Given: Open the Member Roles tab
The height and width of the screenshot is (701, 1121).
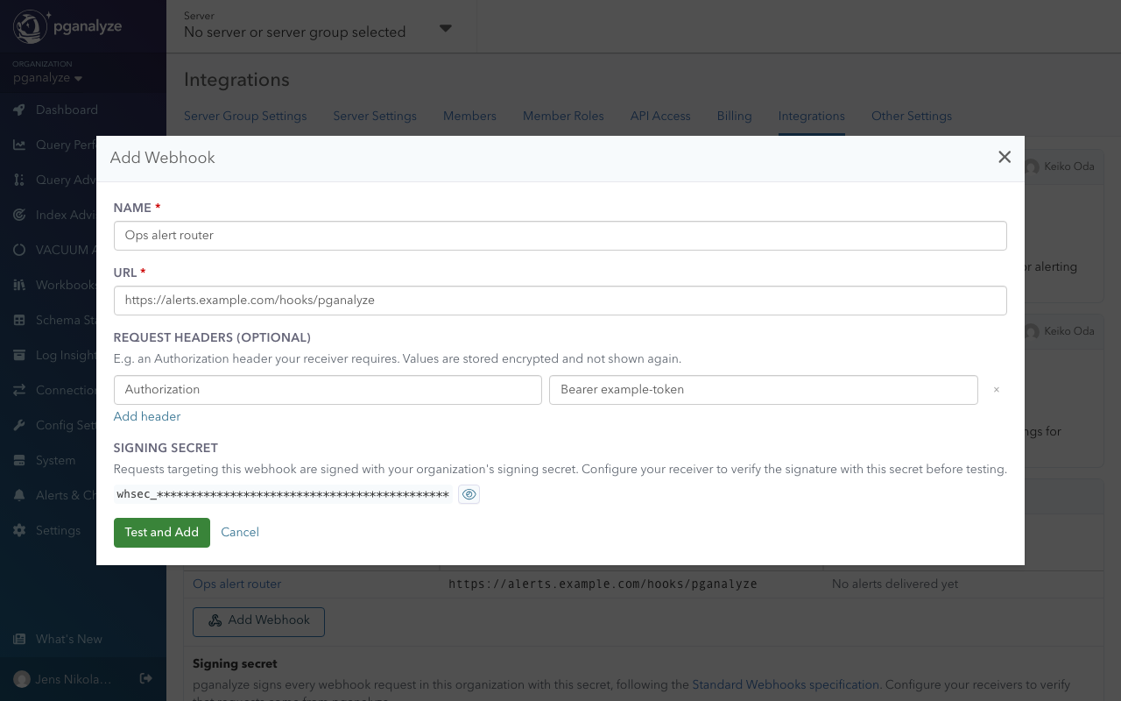Looking at the screenshot, I should 563,116.
